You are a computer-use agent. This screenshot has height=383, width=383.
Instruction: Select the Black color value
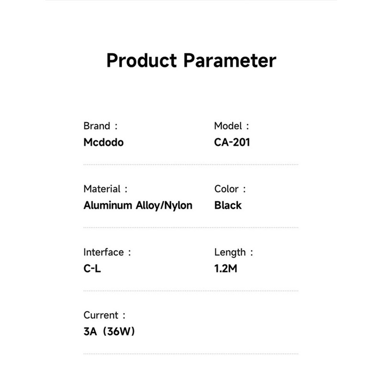(x=228, y=205)
